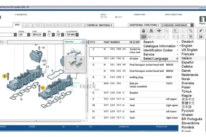Screen dimensions: 206x137
Task: Select Italiano from the language list
Action: [x=187, y=58]
